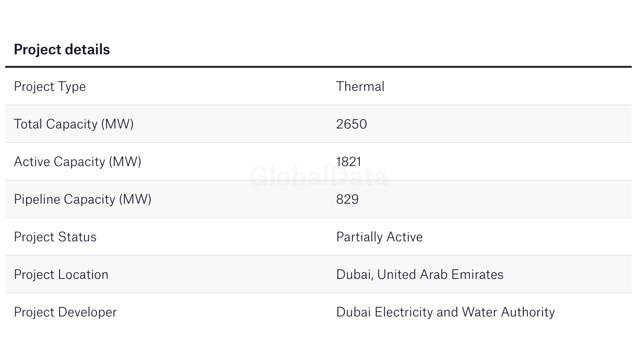The height and width of the screenshot is (352, 637).
Task: Select the Active Capacity (MW) label
Action: click(x=78, y=162)
